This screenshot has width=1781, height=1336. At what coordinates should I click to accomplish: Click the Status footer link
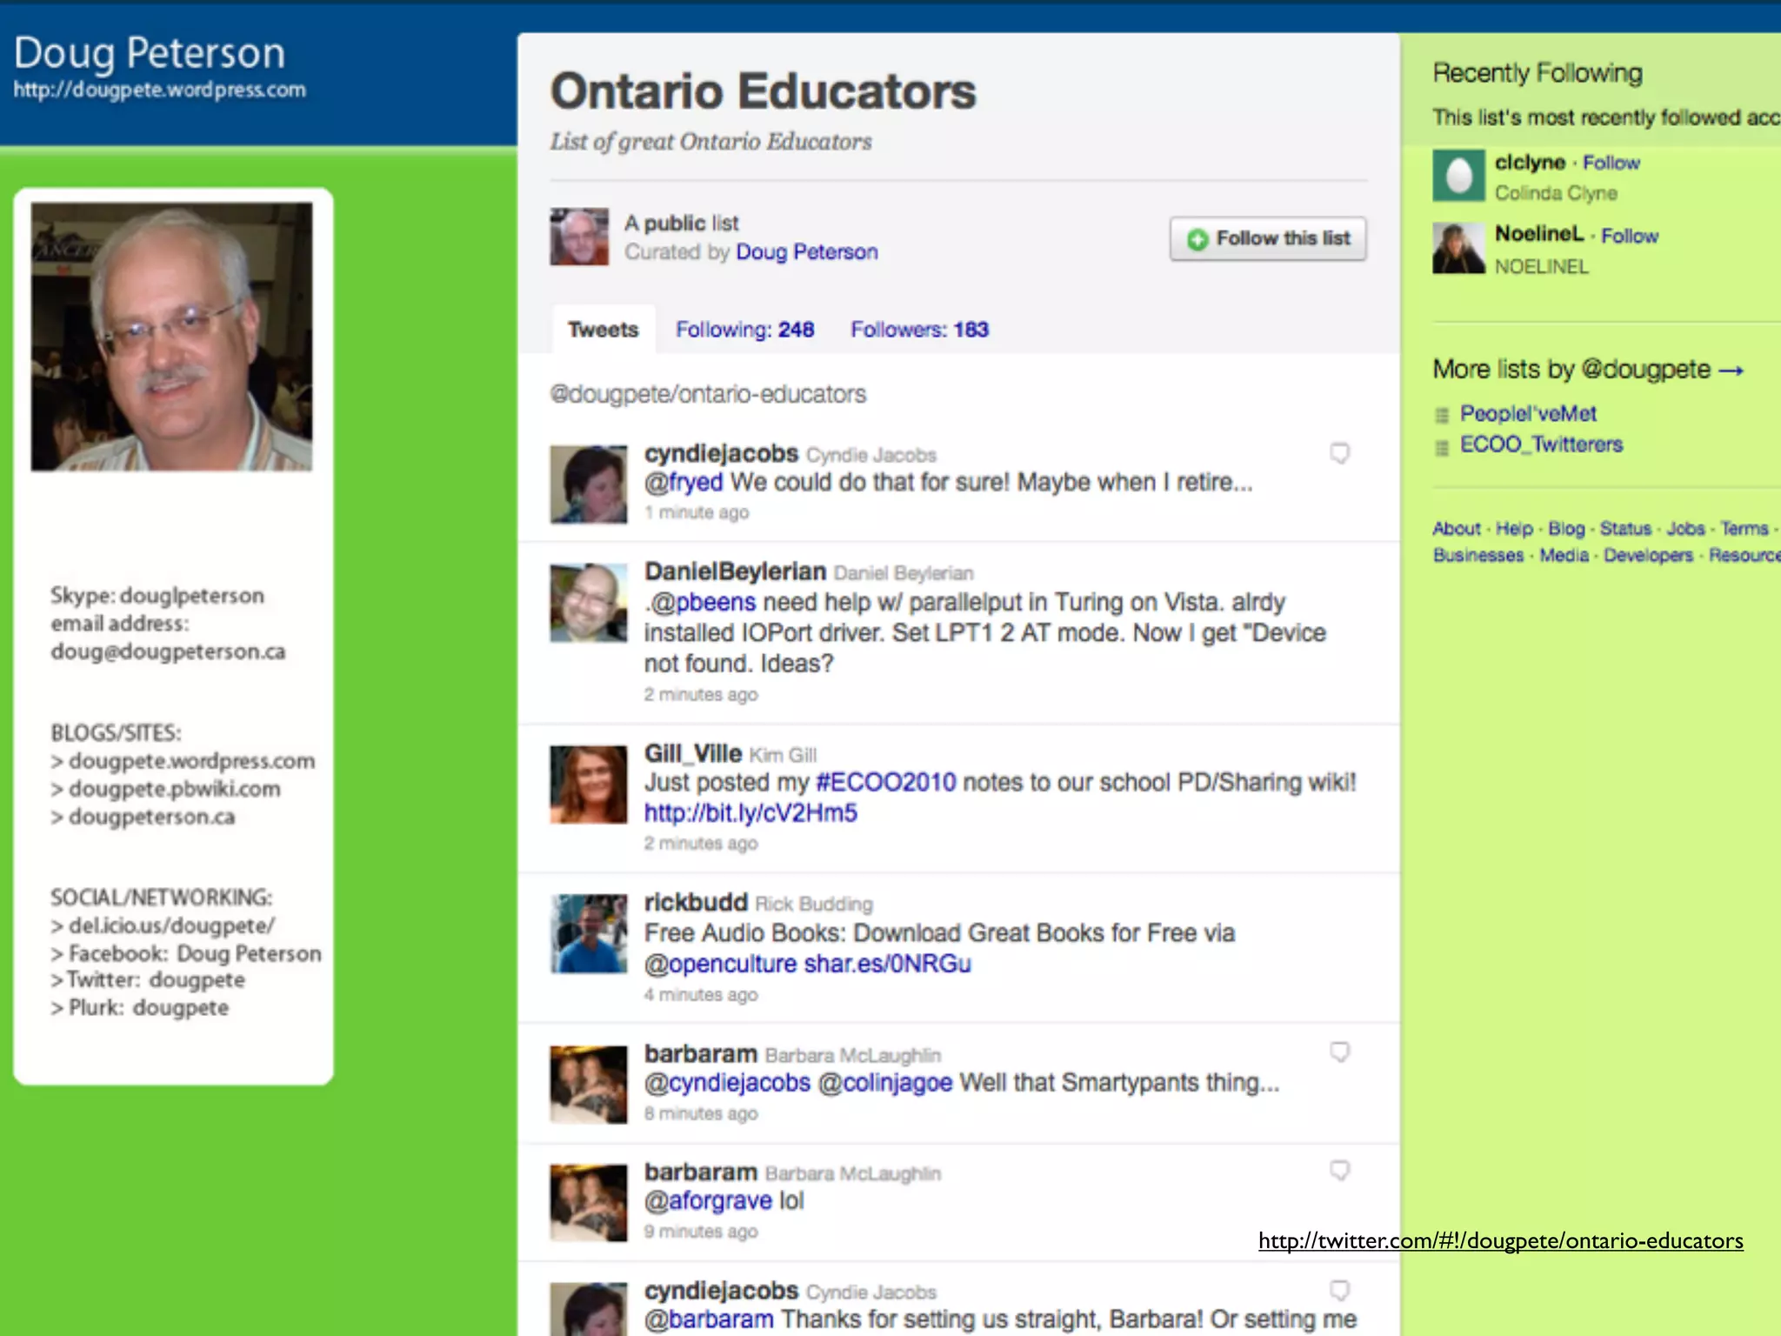[1625, 529]
